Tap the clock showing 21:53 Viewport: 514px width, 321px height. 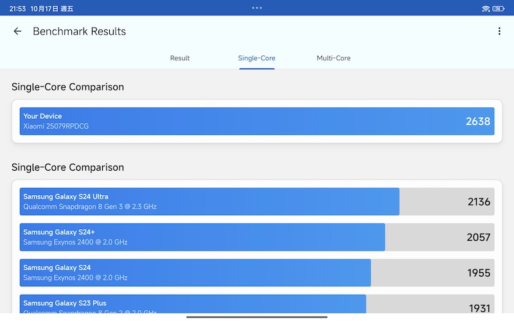click(x=17, y=8)
